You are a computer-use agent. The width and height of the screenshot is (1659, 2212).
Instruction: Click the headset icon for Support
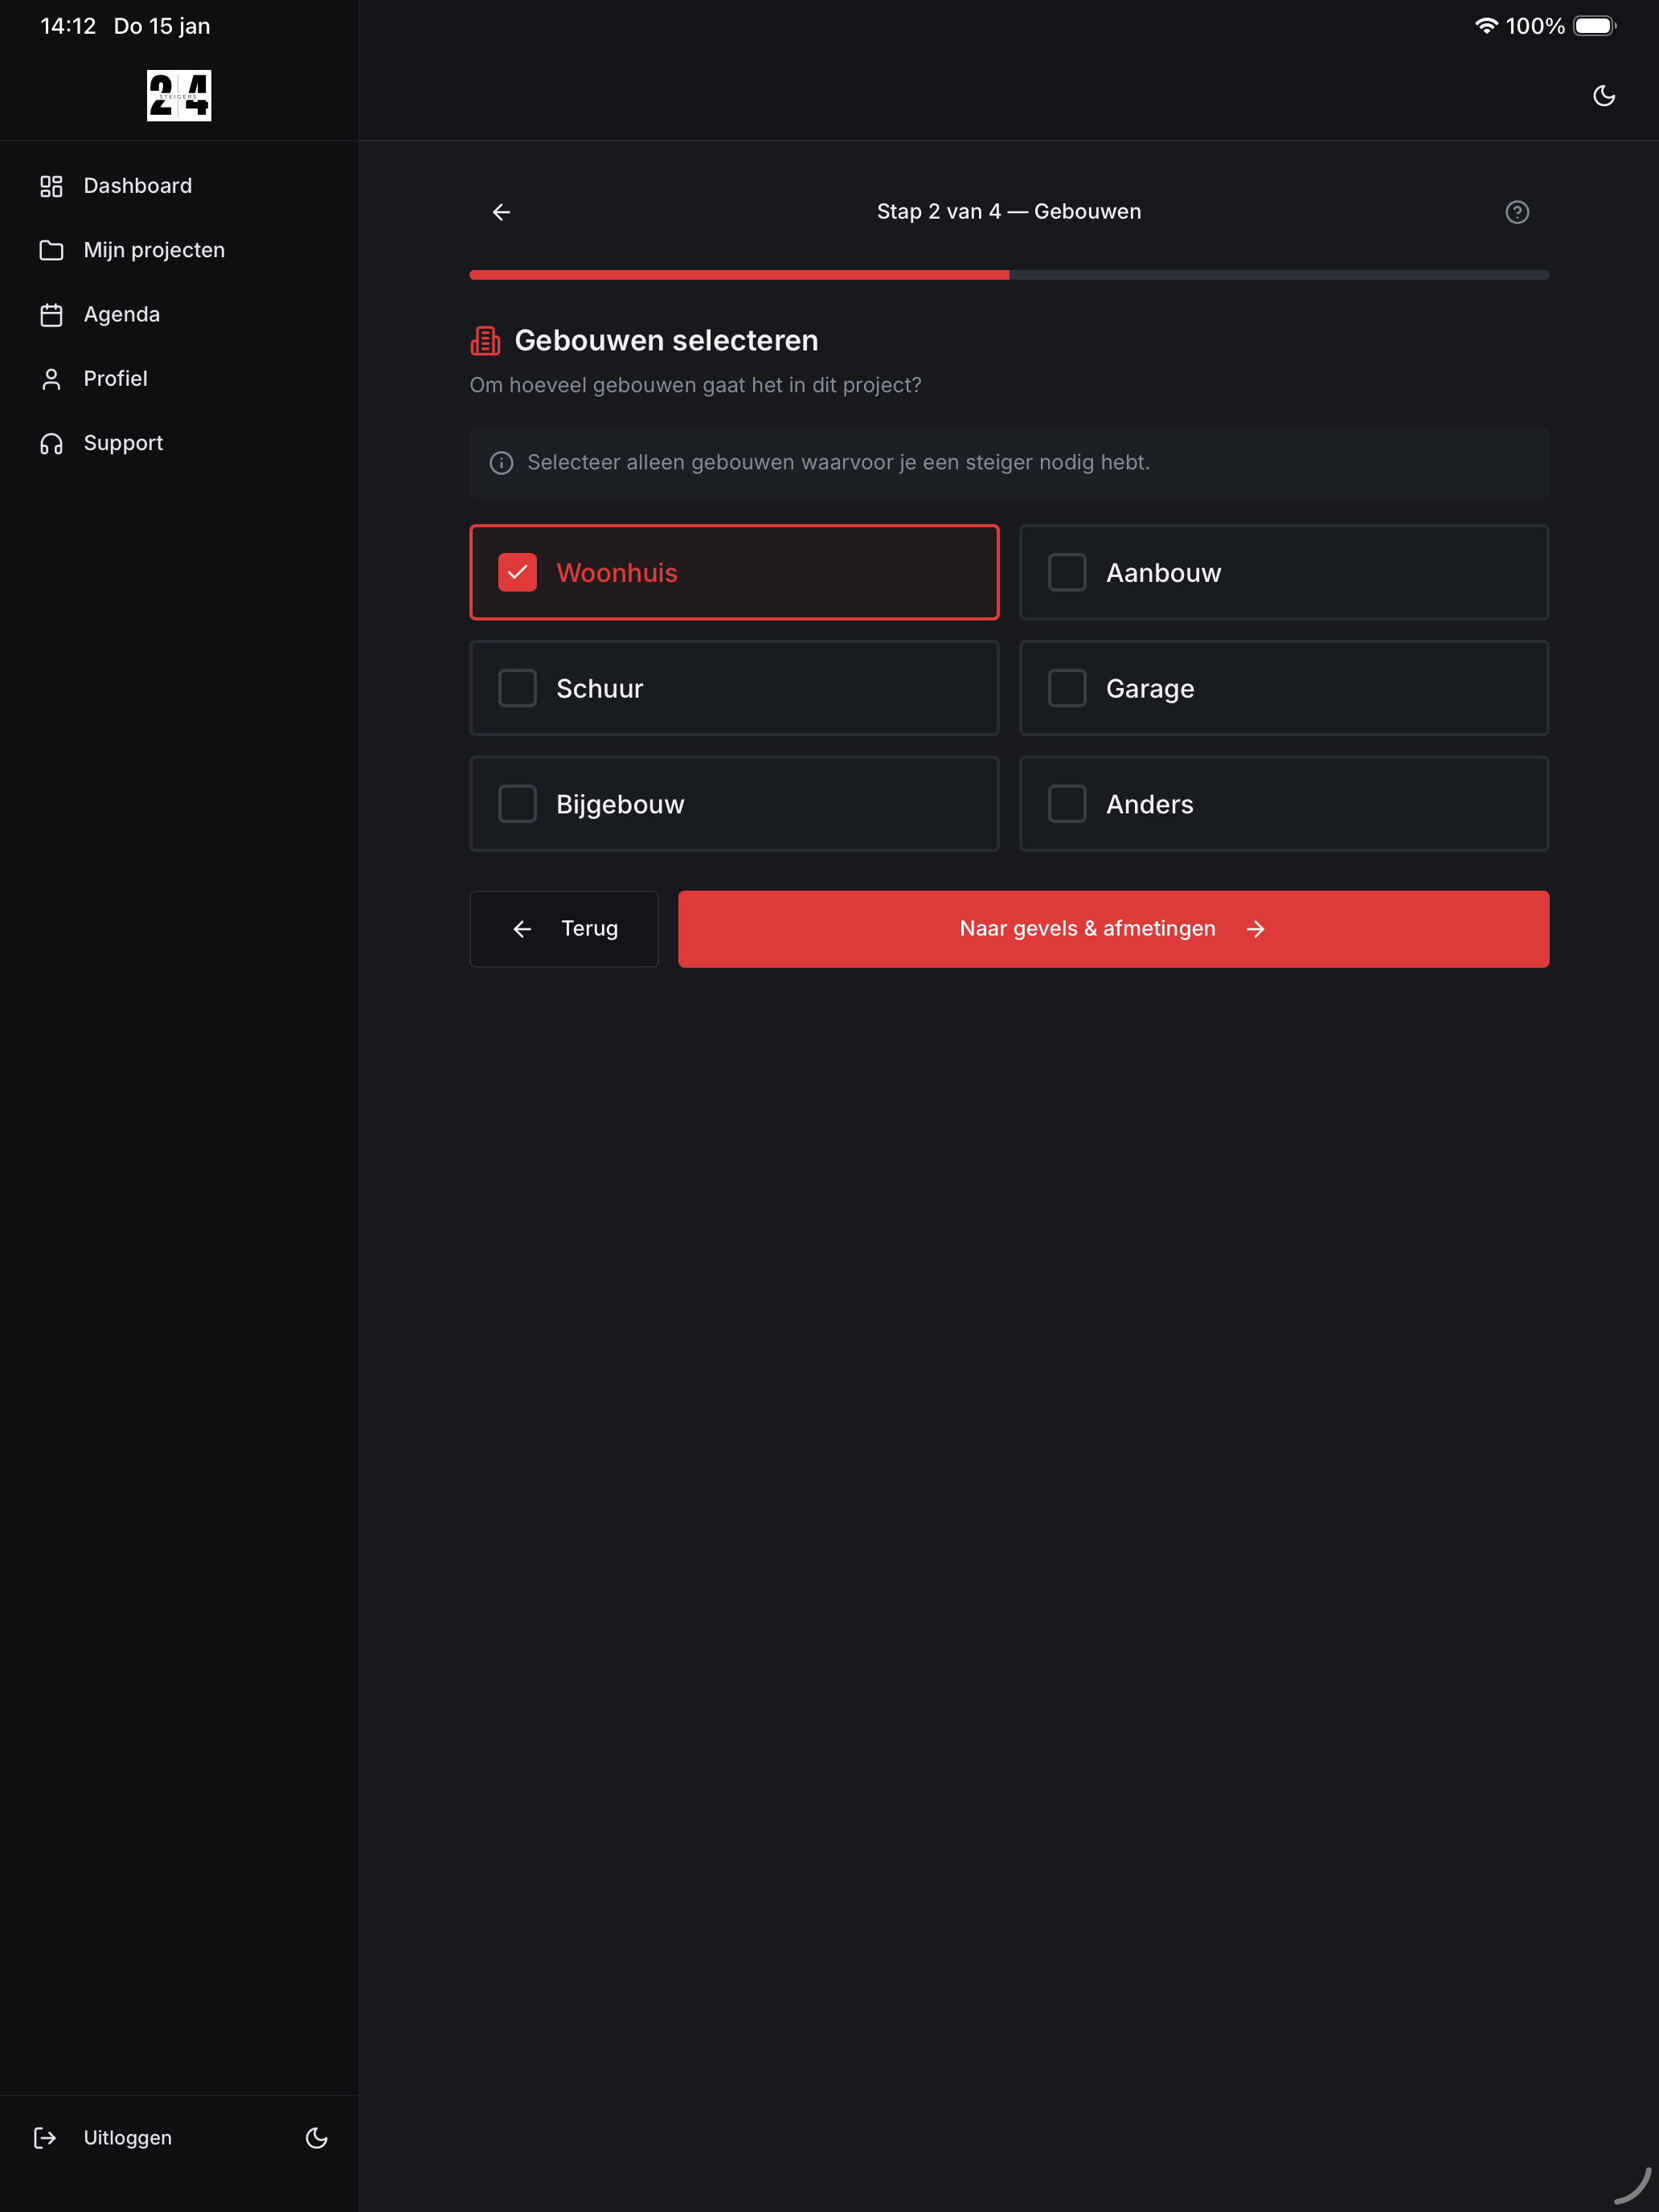(x=51, y=444)
